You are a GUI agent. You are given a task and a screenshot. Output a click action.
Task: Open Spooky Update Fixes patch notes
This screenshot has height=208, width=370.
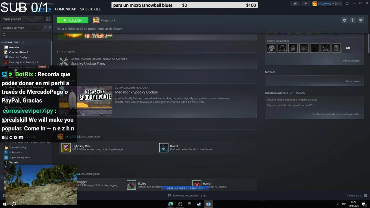click(88, 64)
